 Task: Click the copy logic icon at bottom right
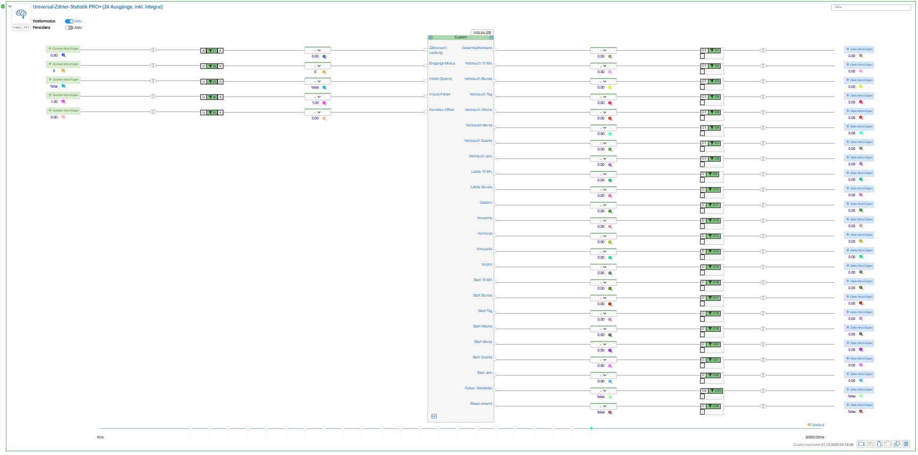coord(897,444)
